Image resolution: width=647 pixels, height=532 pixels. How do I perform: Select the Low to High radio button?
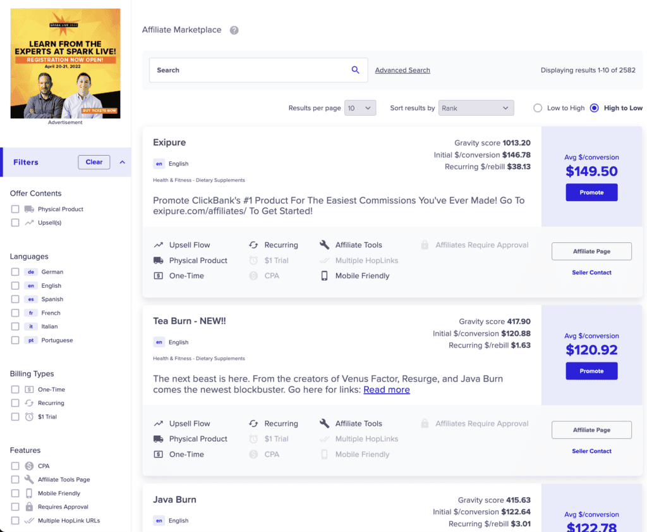pos(537,108)
